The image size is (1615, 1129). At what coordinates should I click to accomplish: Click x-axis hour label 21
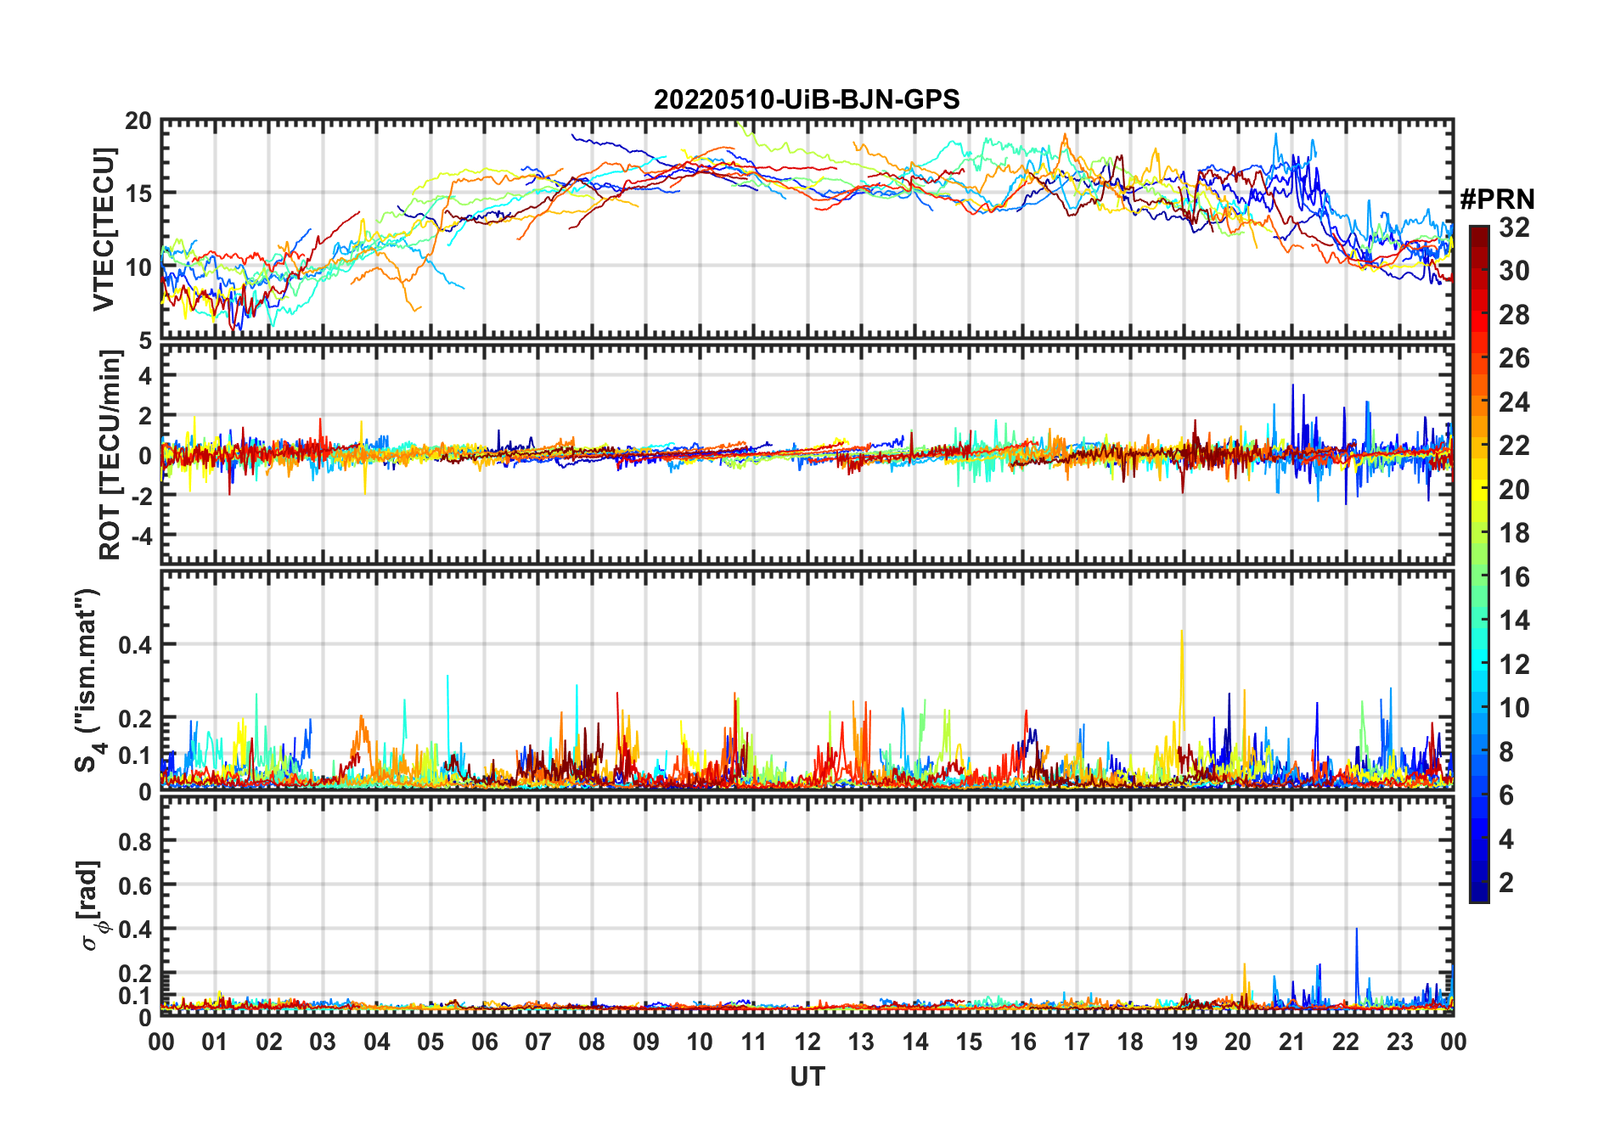1292,1042
